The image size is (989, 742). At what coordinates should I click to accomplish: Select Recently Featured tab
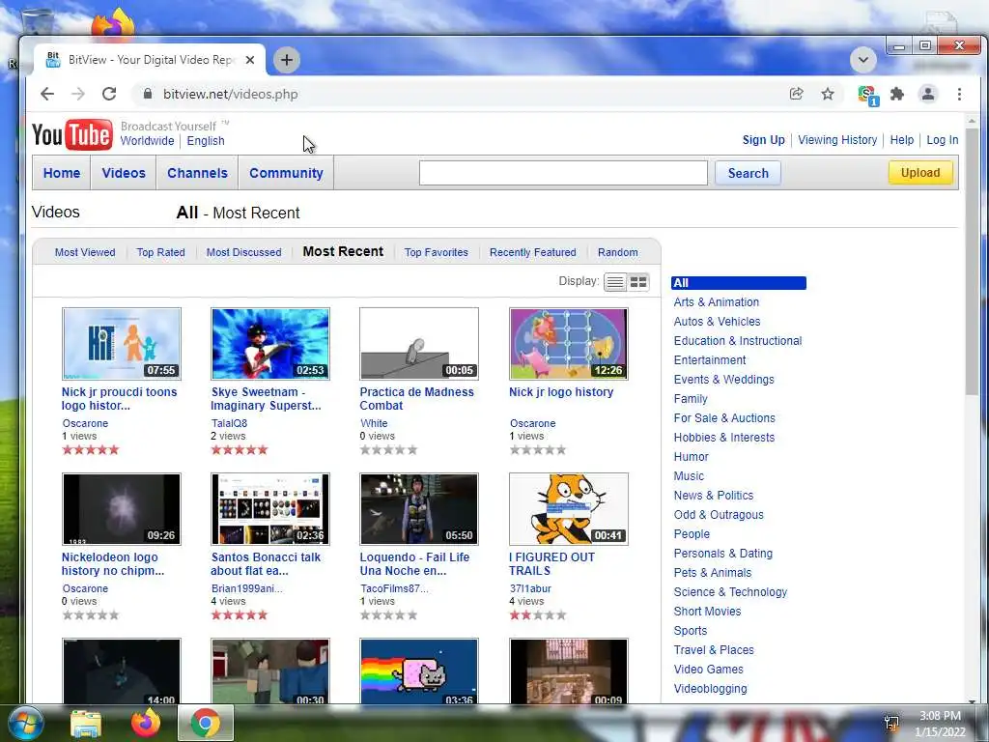[533, 252]
